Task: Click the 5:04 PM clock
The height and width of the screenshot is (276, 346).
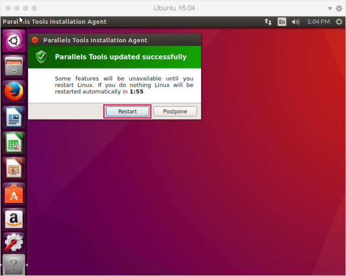Action: point(318,22)
